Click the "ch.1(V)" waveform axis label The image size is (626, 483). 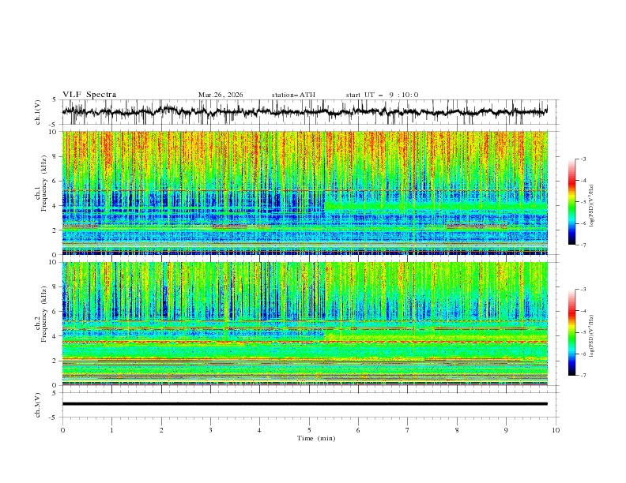point(38,112)
